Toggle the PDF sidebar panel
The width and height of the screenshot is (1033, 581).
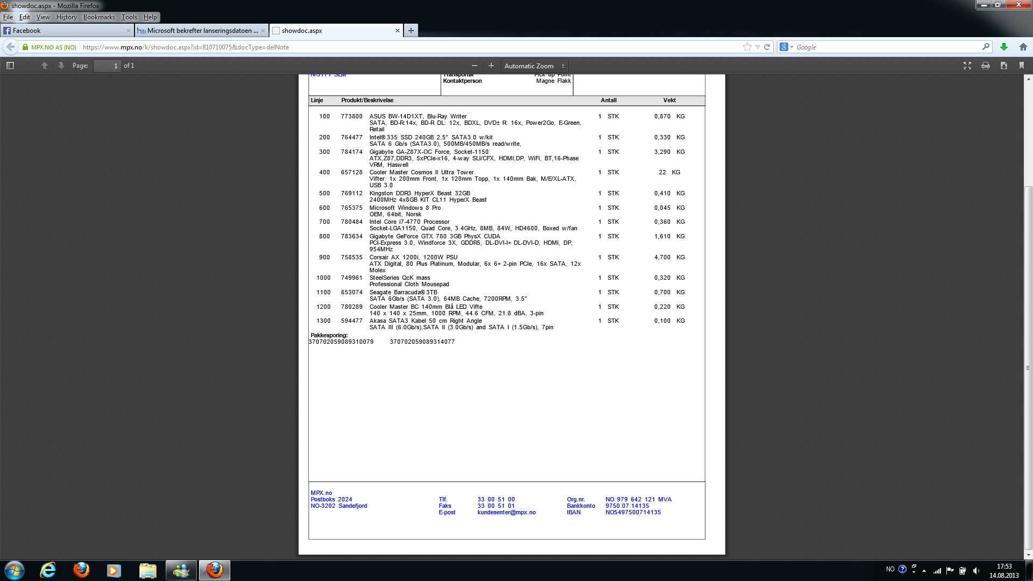(x=10, y=66)
